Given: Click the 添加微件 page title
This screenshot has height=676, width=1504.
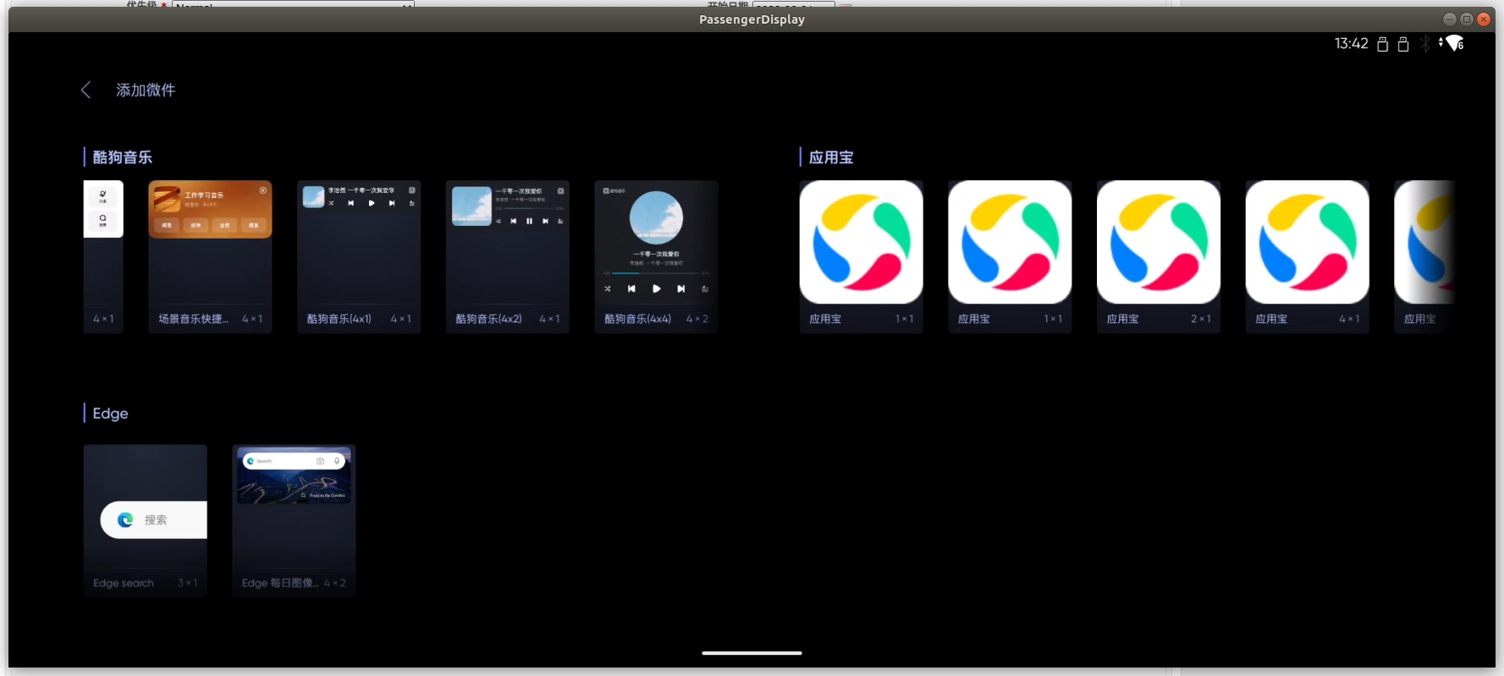Looking at the screenshot, I should [146, 90].
